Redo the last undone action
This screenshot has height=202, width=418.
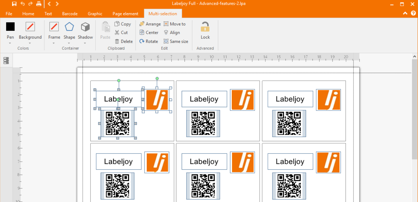[x=30, y=4]
